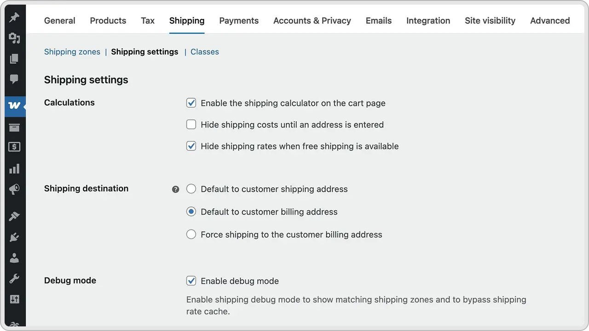
Task: Open the Accounts & Privacy tab
Action: tap(312, 21)
